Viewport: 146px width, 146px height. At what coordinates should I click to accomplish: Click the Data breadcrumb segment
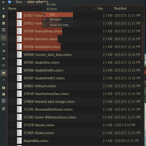point(19,2)
